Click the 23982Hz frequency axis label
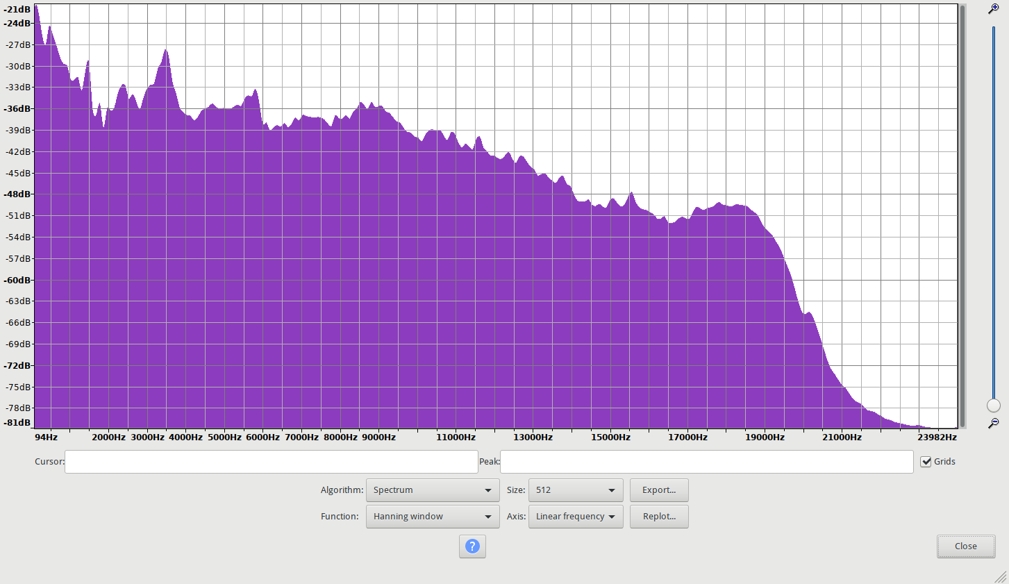The image size is (1009, 584). click(x=937, y=437)
